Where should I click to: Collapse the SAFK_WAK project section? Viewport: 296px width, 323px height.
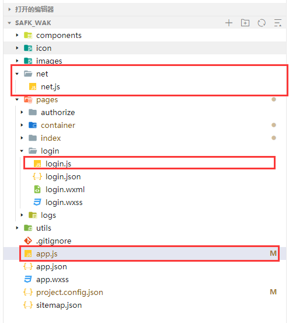[9, 23]
